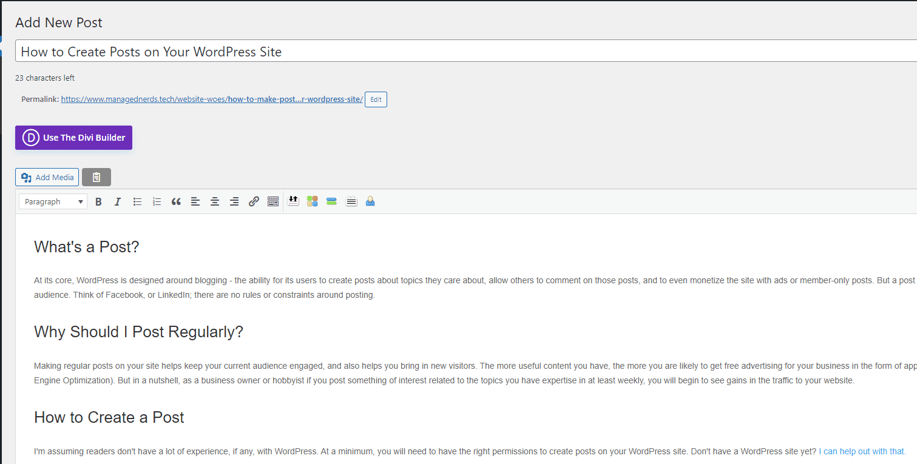Click Edit next to the permalink
The width and height of the screenshot is (917, 464).
375,99
